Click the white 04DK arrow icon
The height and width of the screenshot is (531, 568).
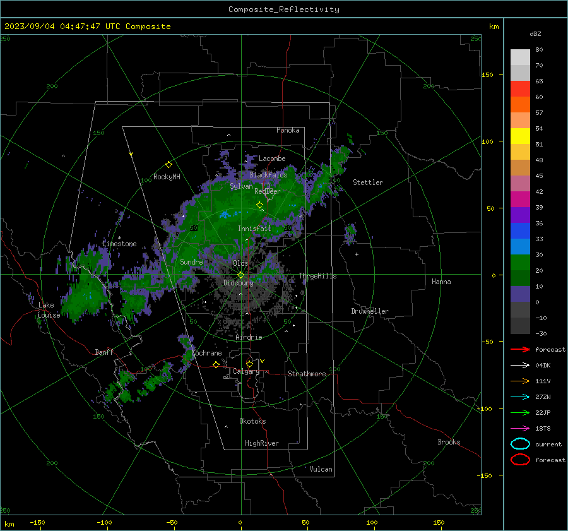[x=520, y=365]
